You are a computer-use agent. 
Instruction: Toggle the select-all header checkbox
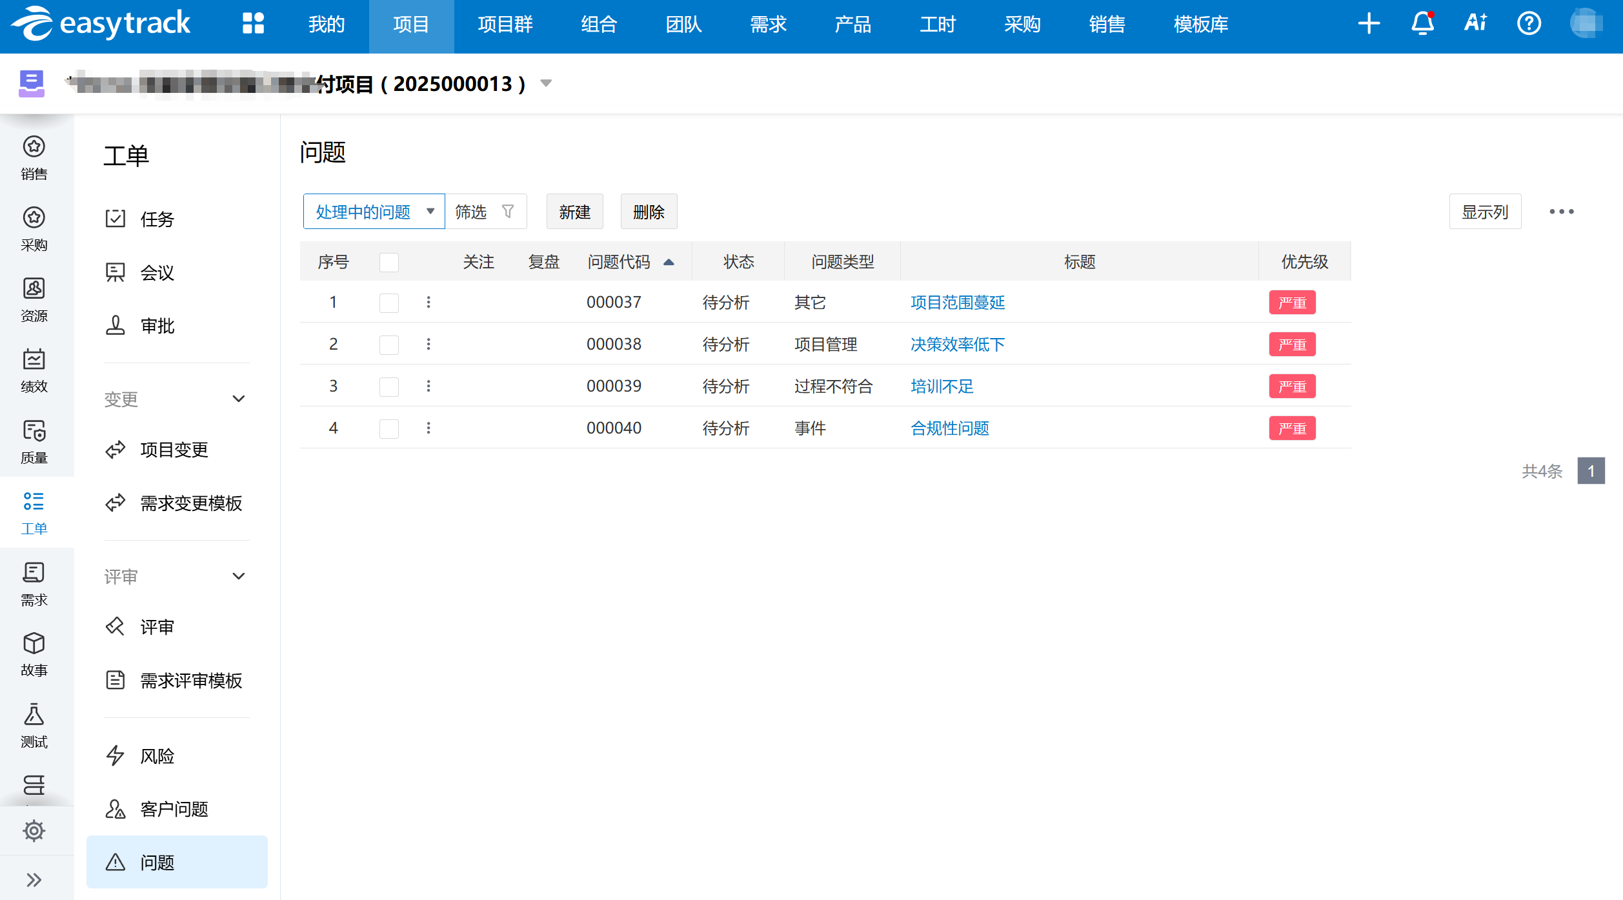tap(389, 262)
